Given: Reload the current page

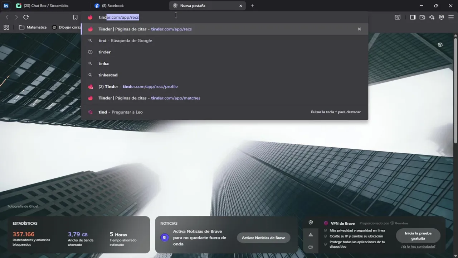Looking at the screenshot, I should [x=26, y=17].
